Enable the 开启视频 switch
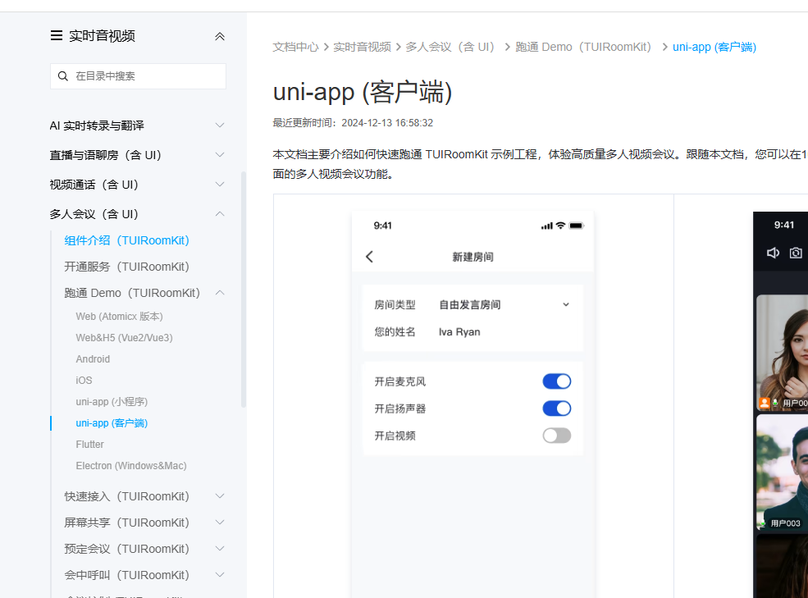Viewport: 808px width, 598px height. 556,436
